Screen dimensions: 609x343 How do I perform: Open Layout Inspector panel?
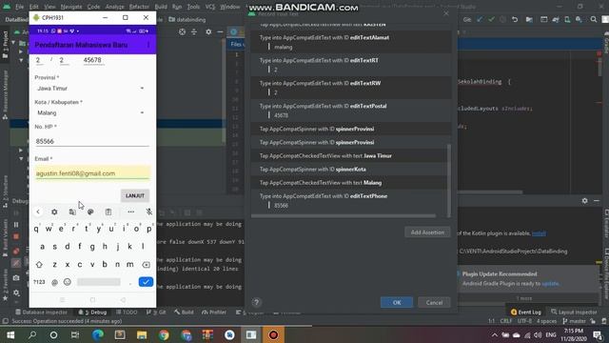[574, 312]
